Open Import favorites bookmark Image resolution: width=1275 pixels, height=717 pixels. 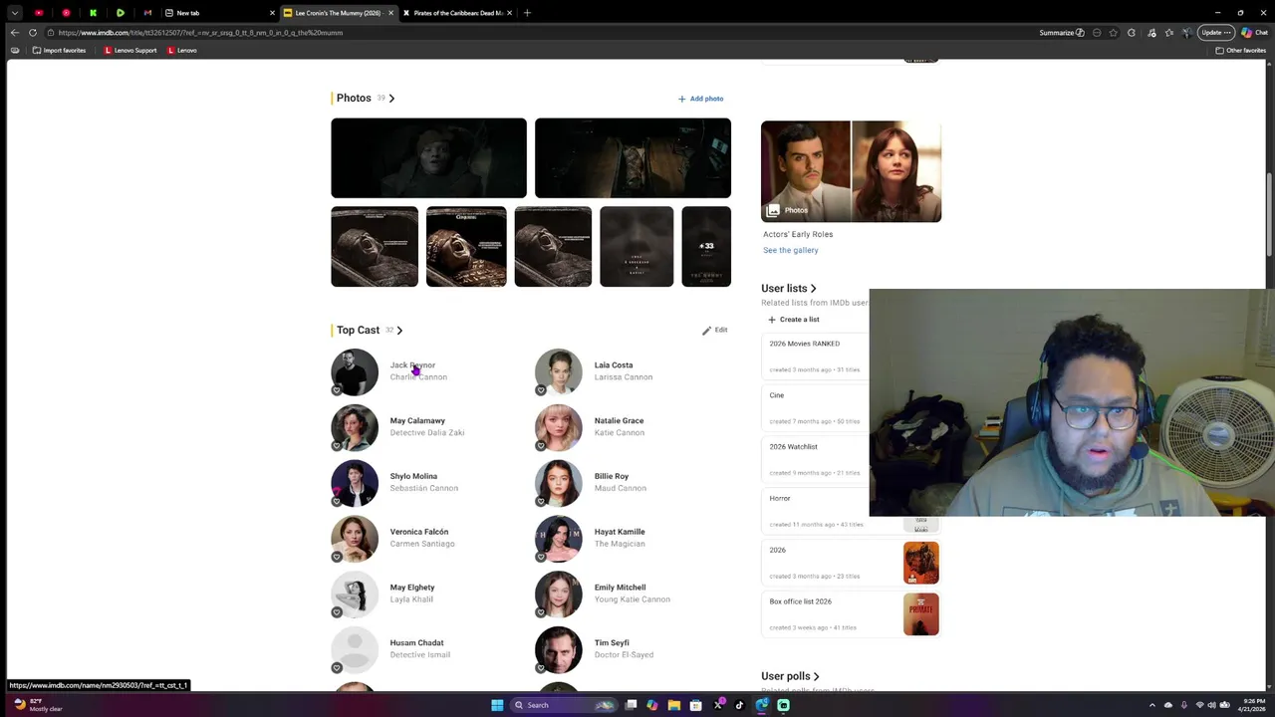click(x=59, y=50)
